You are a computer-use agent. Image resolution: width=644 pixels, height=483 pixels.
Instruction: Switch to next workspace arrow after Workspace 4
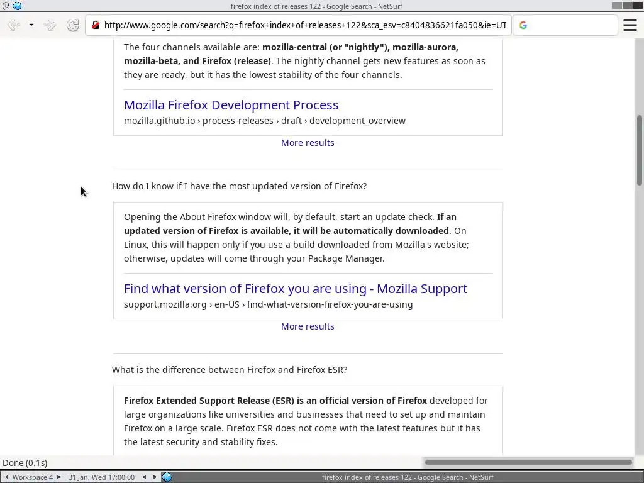(x=58, y=477)
